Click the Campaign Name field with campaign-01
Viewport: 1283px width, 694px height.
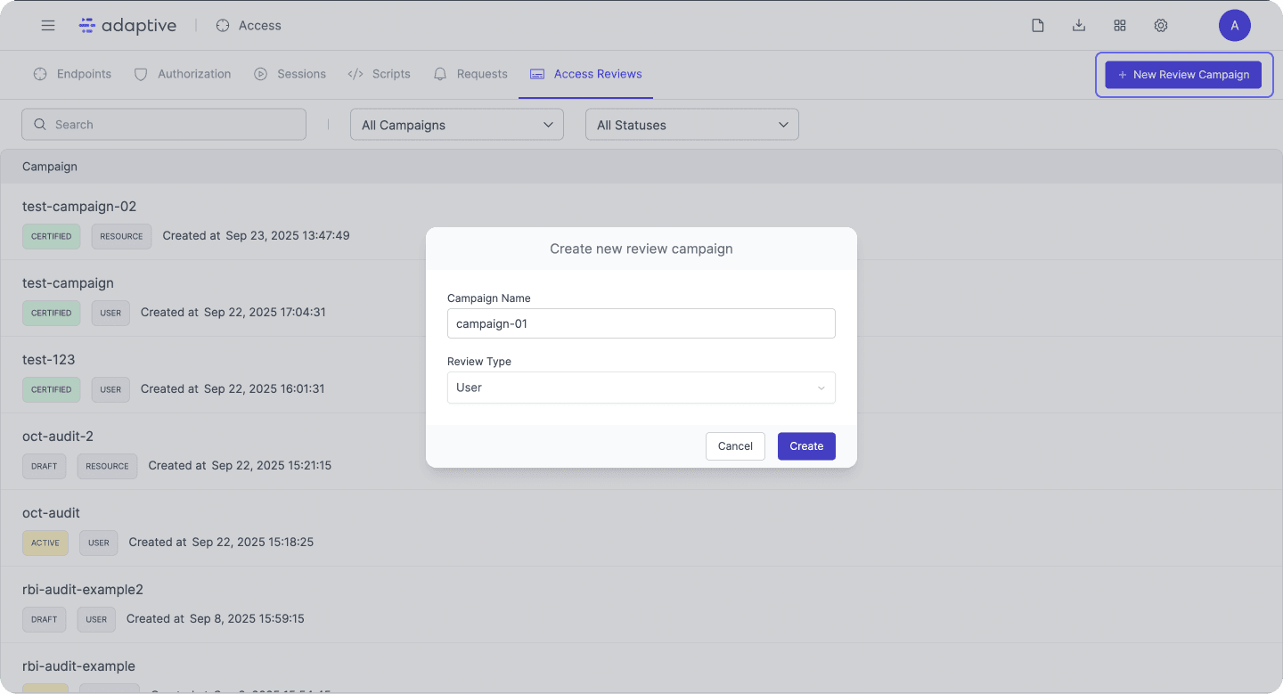point(641,323)
